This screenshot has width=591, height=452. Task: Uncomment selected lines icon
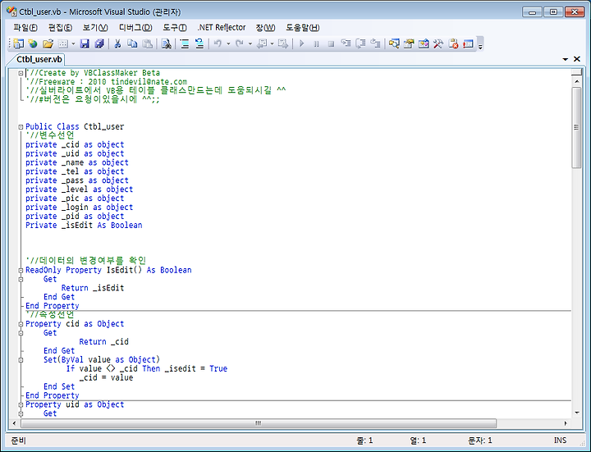[x=199, y=43]
